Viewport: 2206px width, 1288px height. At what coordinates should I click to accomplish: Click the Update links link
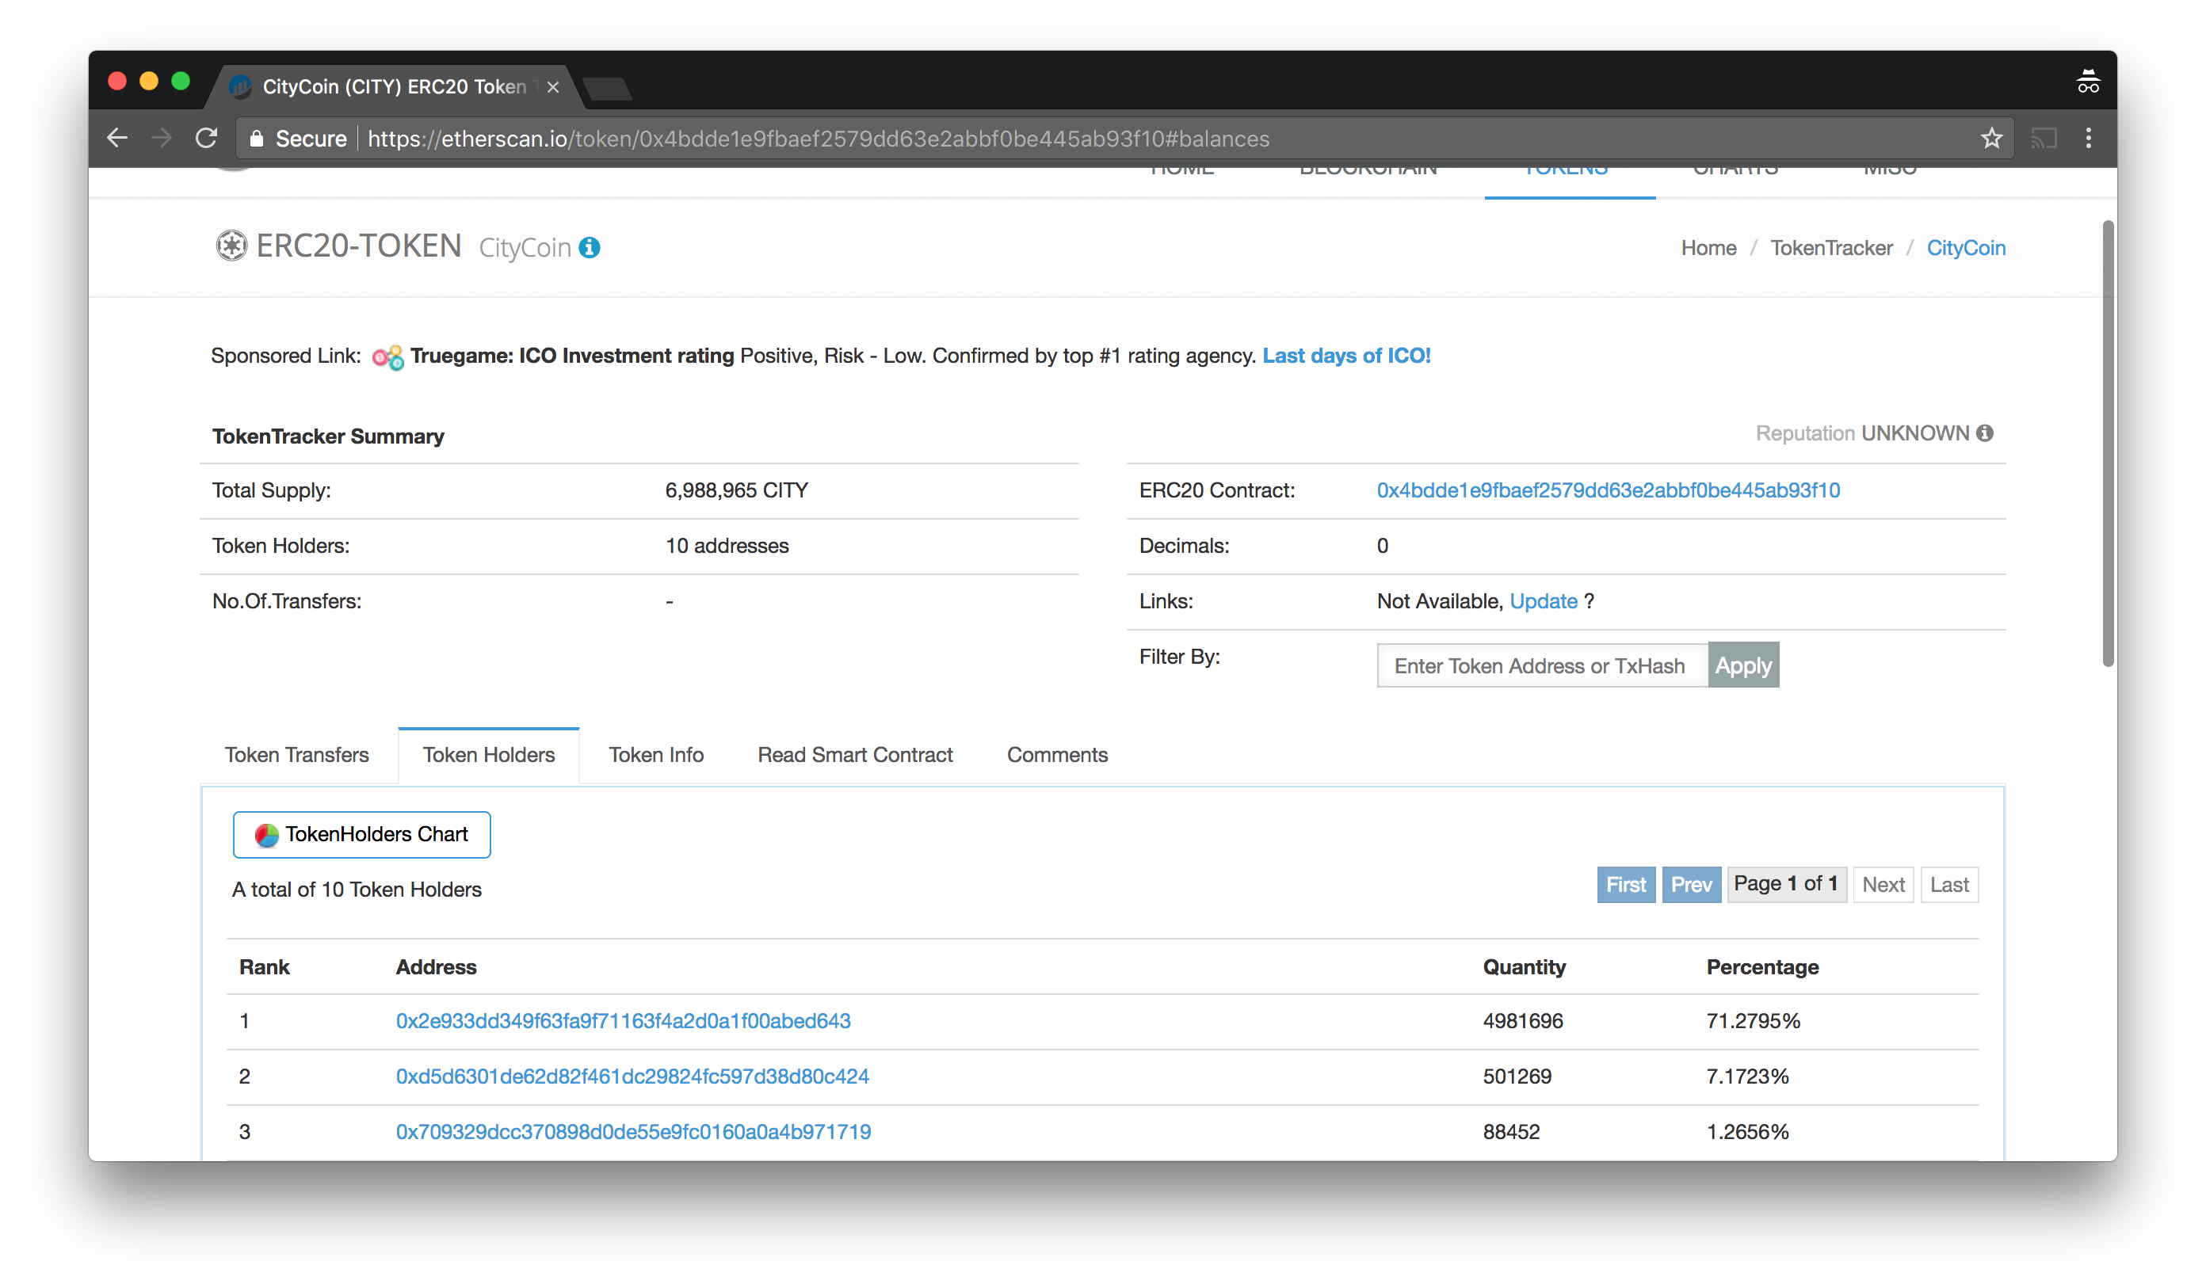[x=1543, y=601]
